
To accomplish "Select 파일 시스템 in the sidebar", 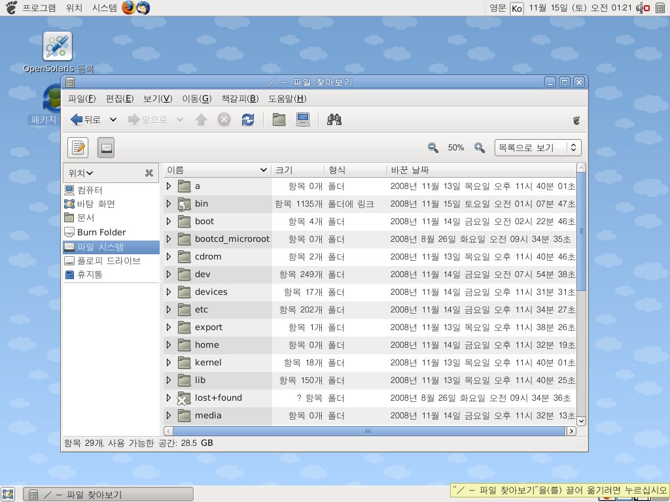I will tap(111, 246).
